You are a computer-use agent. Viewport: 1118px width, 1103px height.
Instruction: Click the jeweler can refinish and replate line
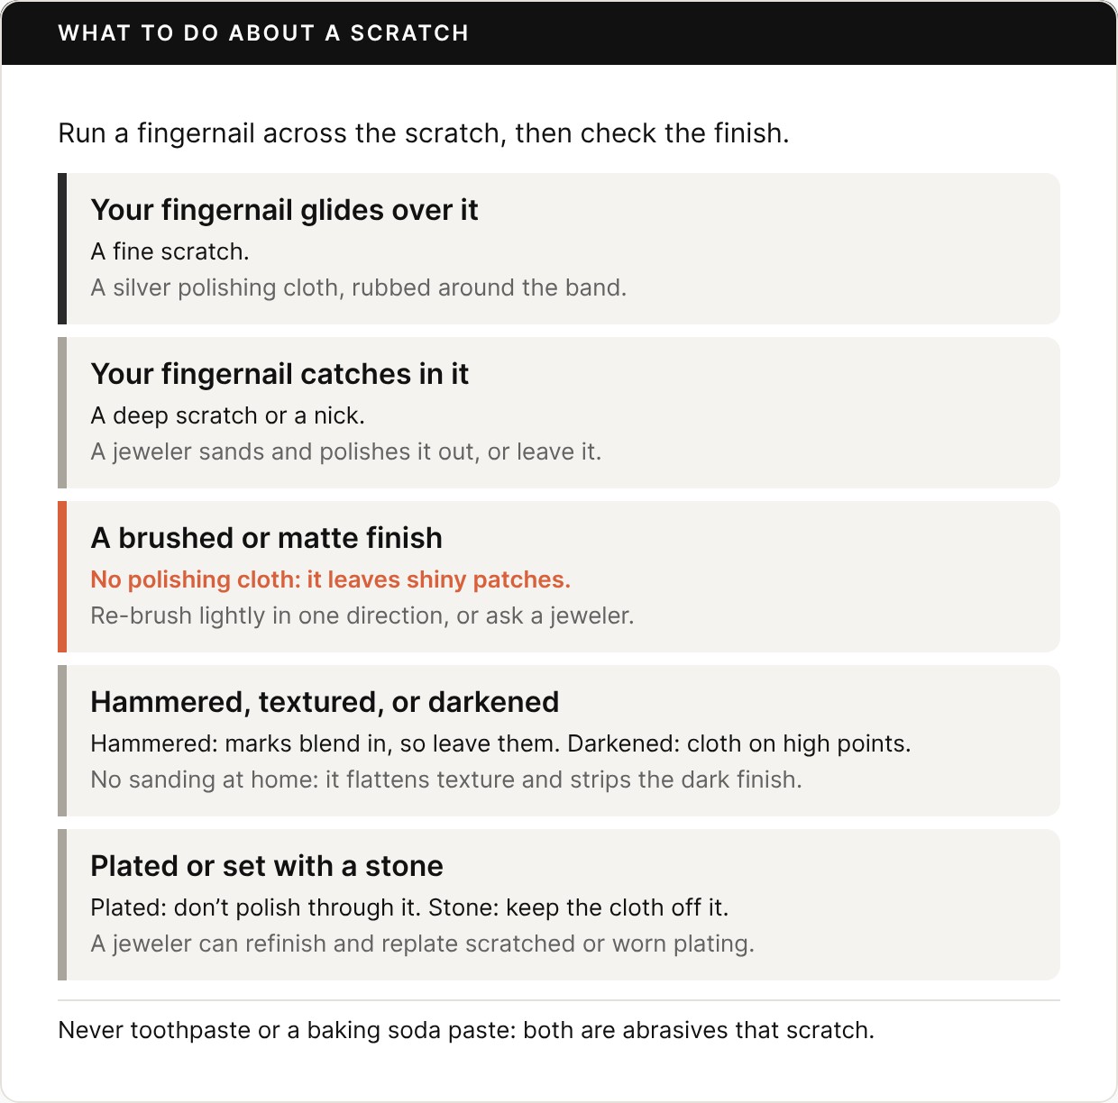(x=423, y=943)
